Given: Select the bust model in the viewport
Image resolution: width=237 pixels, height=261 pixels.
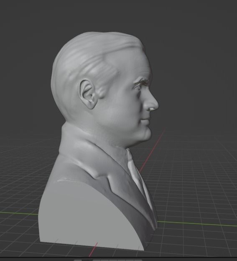Looking at the screenshot, I should [98, 142].
